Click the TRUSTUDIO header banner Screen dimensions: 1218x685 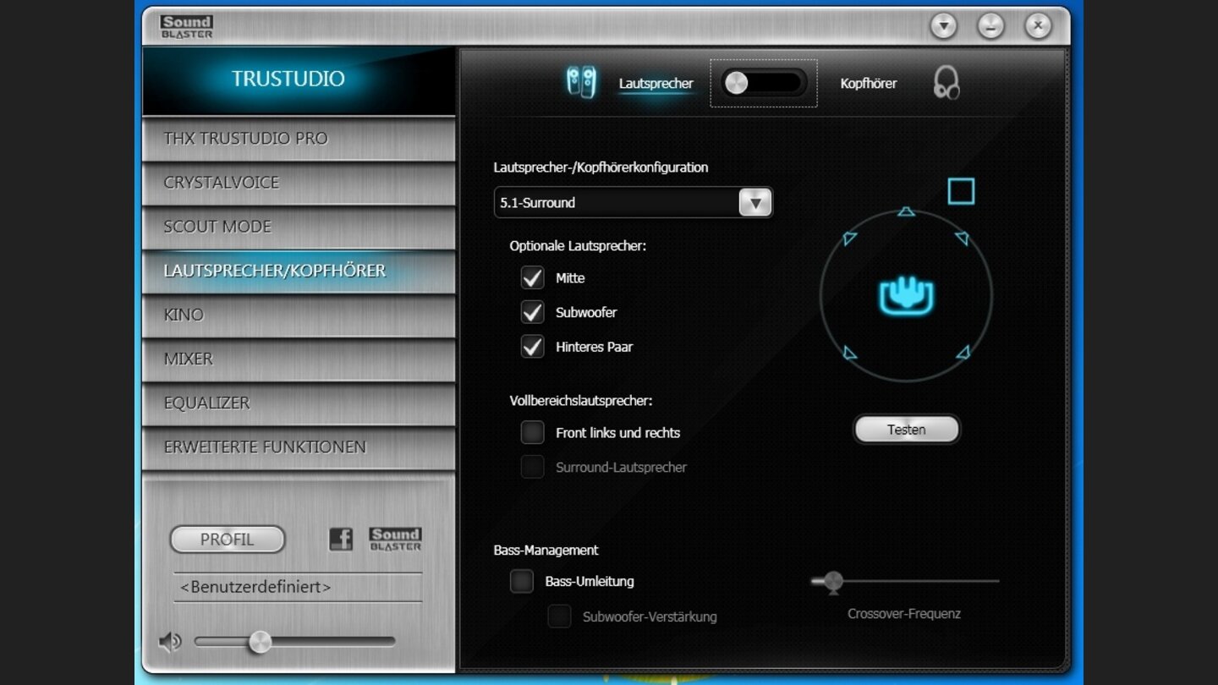299,80
